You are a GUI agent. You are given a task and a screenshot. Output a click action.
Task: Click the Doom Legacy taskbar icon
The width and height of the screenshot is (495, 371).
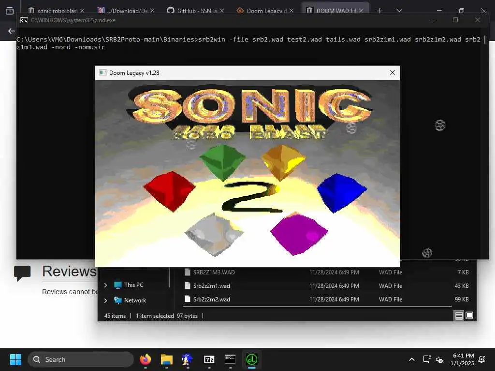point(251,359)
